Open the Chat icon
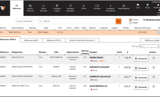This screenshot has height=97, width=160. (x=138, y=6)
